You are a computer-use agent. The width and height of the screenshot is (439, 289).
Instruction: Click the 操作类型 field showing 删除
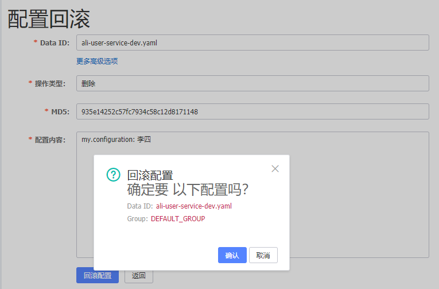pyautogui.click(x=252, y=83)
